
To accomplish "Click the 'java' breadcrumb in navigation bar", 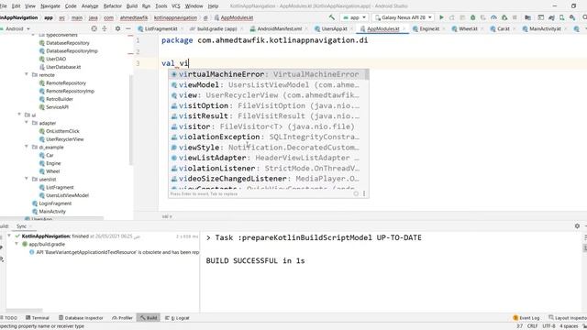I will coord(94,17).
